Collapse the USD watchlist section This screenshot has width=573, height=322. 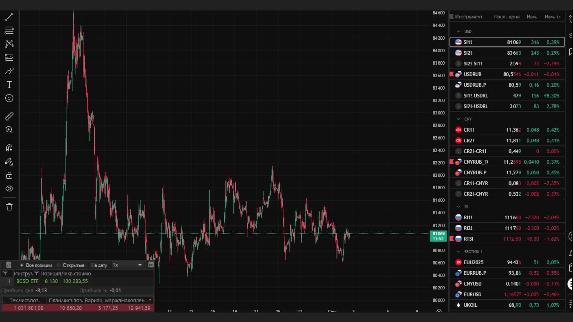click(x=458, y=31)
